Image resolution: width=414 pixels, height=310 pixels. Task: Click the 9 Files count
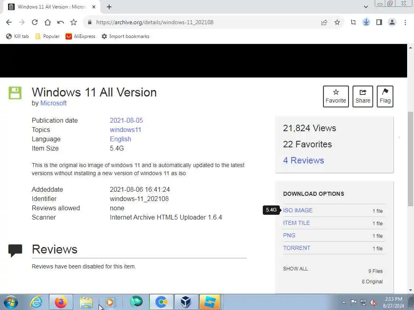click(x=376, y=271)
